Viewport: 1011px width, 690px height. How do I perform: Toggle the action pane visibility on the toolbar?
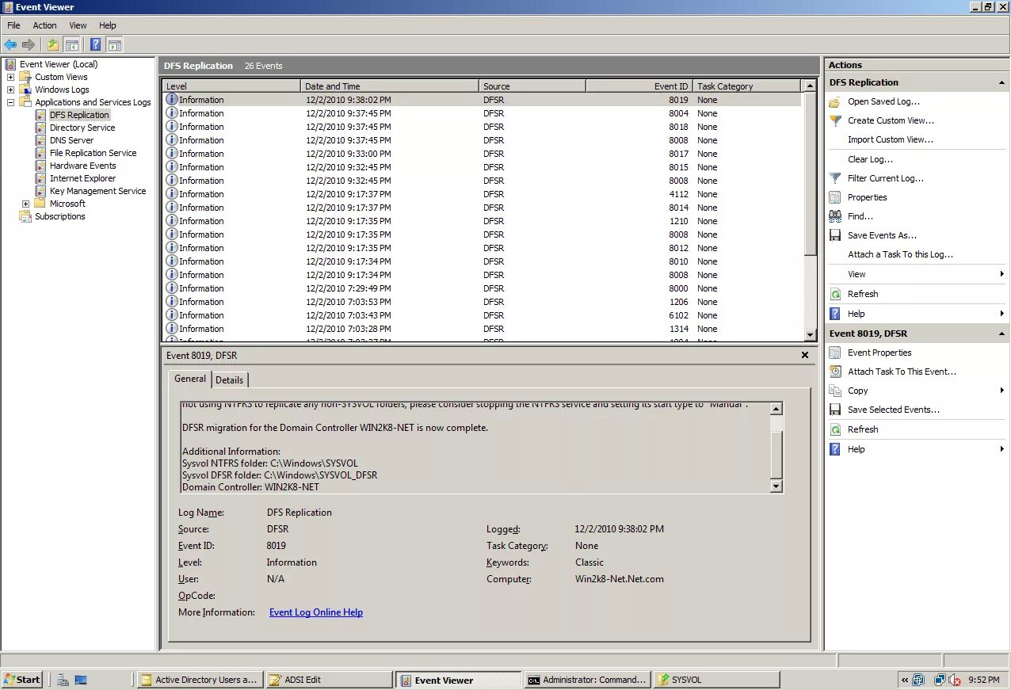[x=115, y=44]
